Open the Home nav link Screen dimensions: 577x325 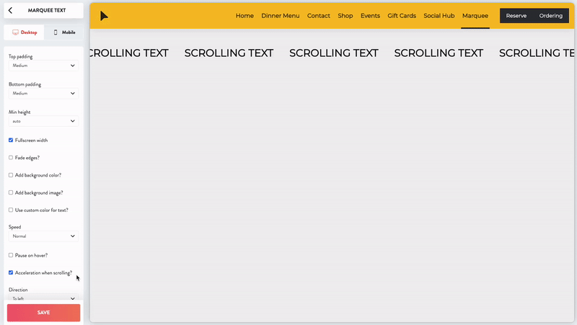click(x=245, y=16)
